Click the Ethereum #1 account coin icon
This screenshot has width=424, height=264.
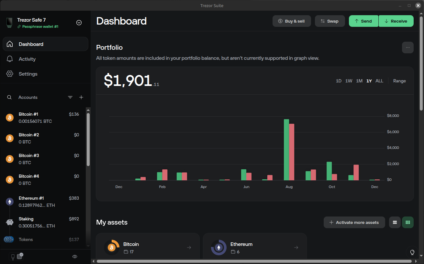coord(10,202)
